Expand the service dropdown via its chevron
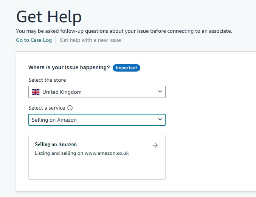 [x=160, y=119]
